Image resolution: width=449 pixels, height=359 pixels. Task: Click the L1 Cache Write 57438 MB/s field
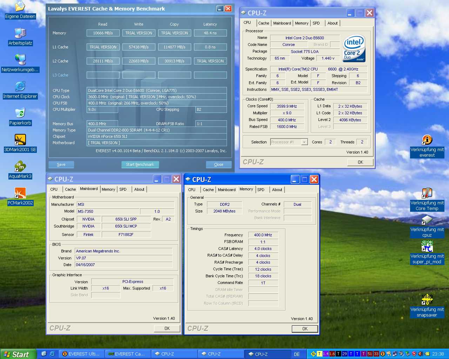tap(139, 47)
